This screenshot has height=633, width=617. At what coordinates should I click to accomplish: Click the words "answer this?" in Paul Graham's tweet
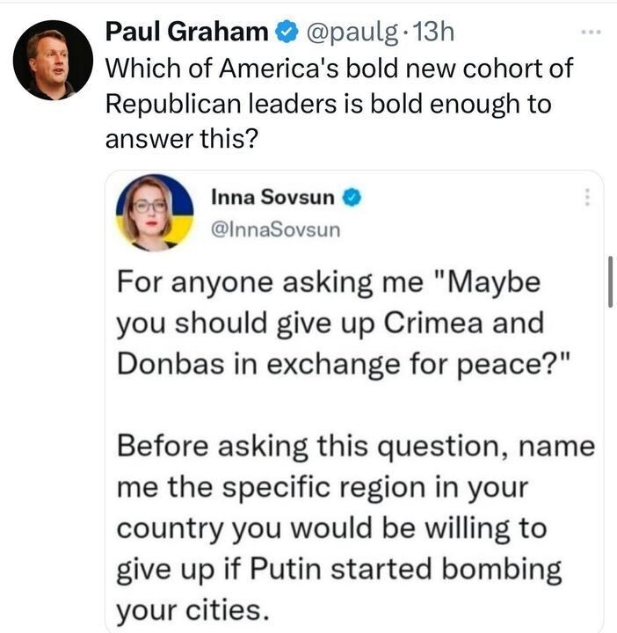182,138
